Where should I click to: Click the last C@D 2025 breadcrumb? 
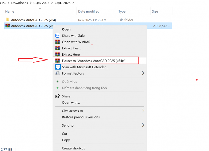coord(63,3)
